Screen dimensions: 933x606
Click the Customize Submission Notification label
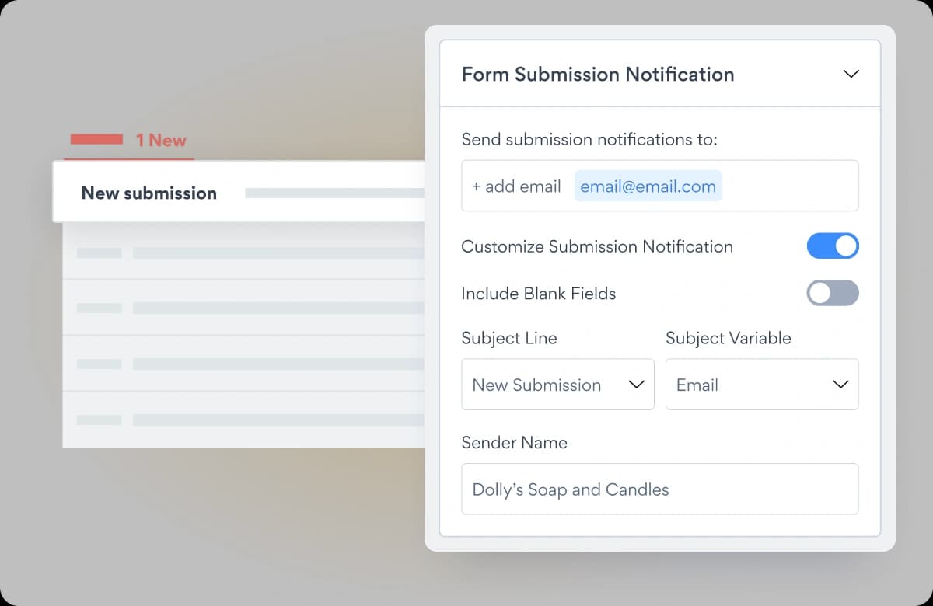pos(597,246)
